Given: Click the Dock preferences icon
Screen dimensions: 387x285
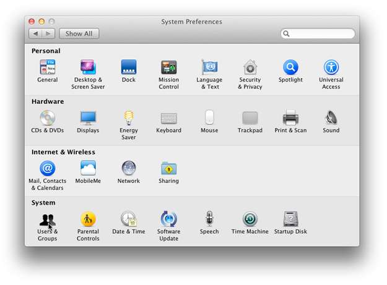Looking at the screenshot, I should click(128, 67).
